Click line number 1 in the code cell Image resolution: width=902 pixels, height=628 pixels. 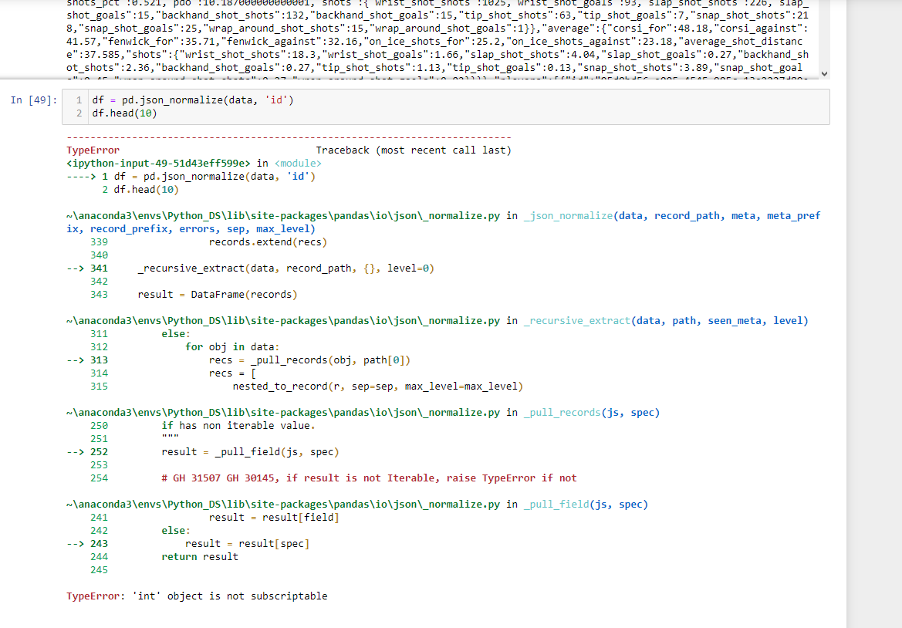click(79, 100)
